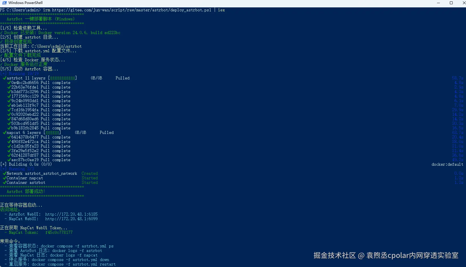The width and height of the screenshot is (466, 267).
Task: Click the NapCat token value "f45c0c778177"
Action: pyautogui.click(x=59, y=232)
